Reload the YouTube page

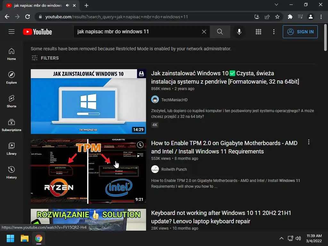point(28,17)
